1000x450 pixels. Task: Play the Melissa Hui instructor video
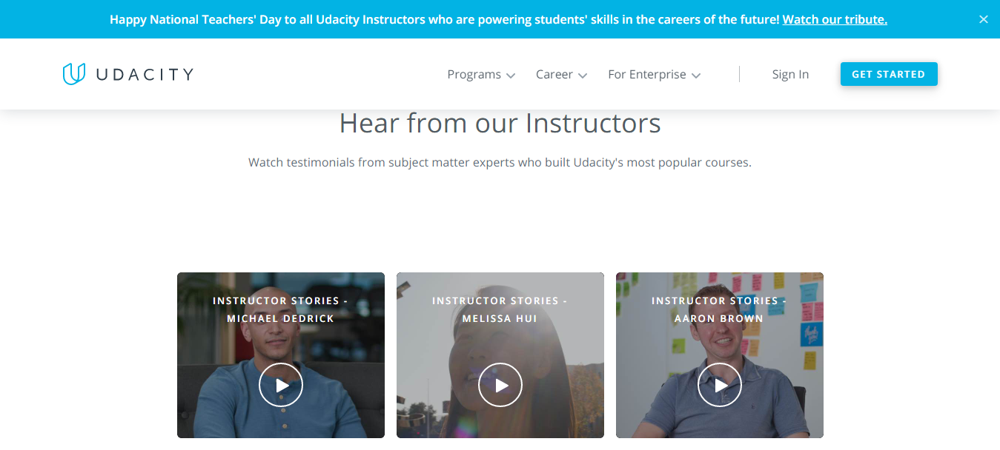(x=500, y=385)
